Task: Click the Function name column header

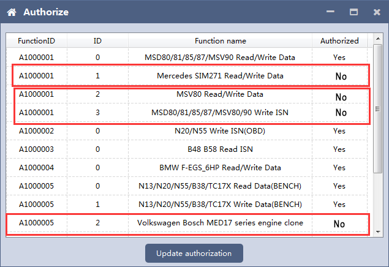Action: click(x=220, y=40)
